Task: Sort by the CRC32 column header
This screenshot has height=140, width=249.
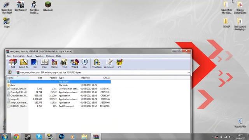Action: [x=104, y=78]
